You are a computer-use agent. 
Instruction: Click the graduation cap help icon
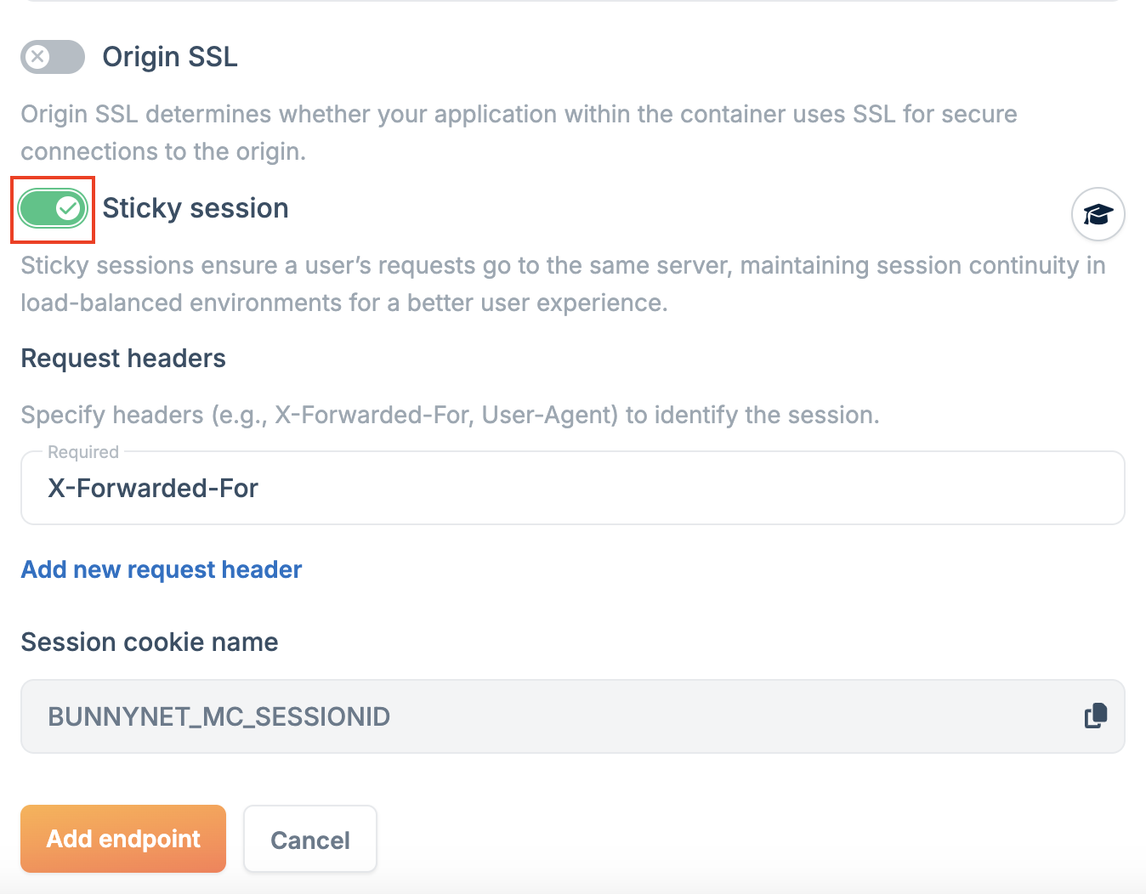click(1098, 214)
